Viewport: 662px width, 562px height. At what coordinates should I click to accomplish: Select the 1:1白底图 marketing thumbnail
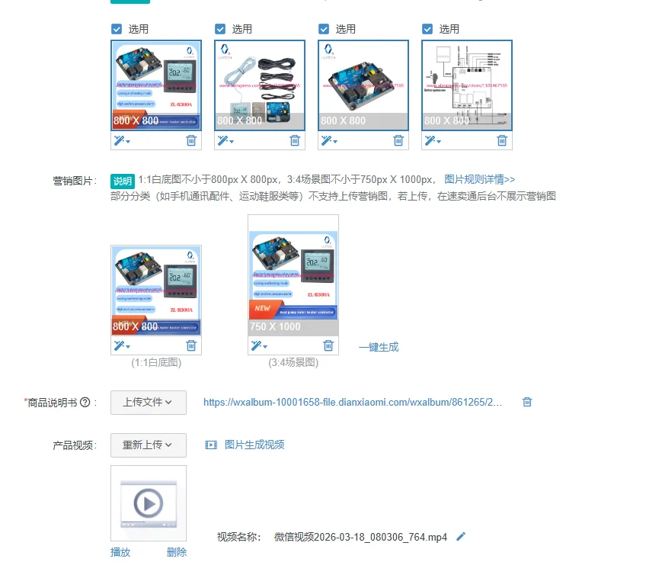156,291
